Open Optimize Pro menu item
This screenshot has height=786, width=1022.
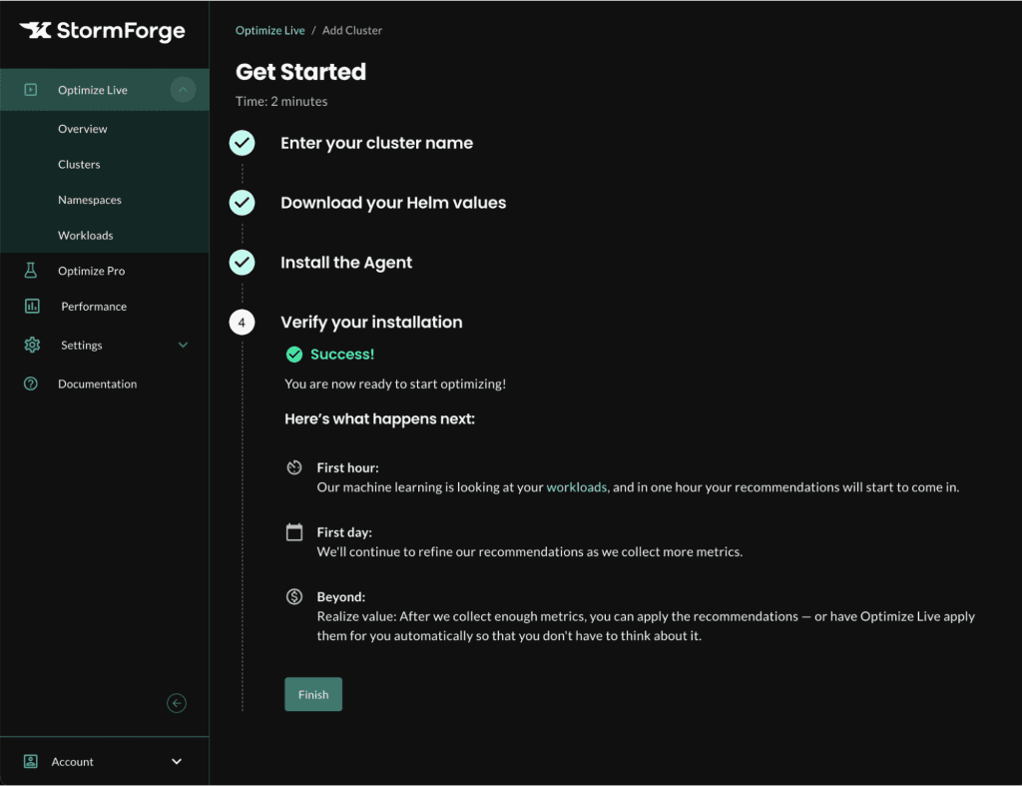point(91,271)
